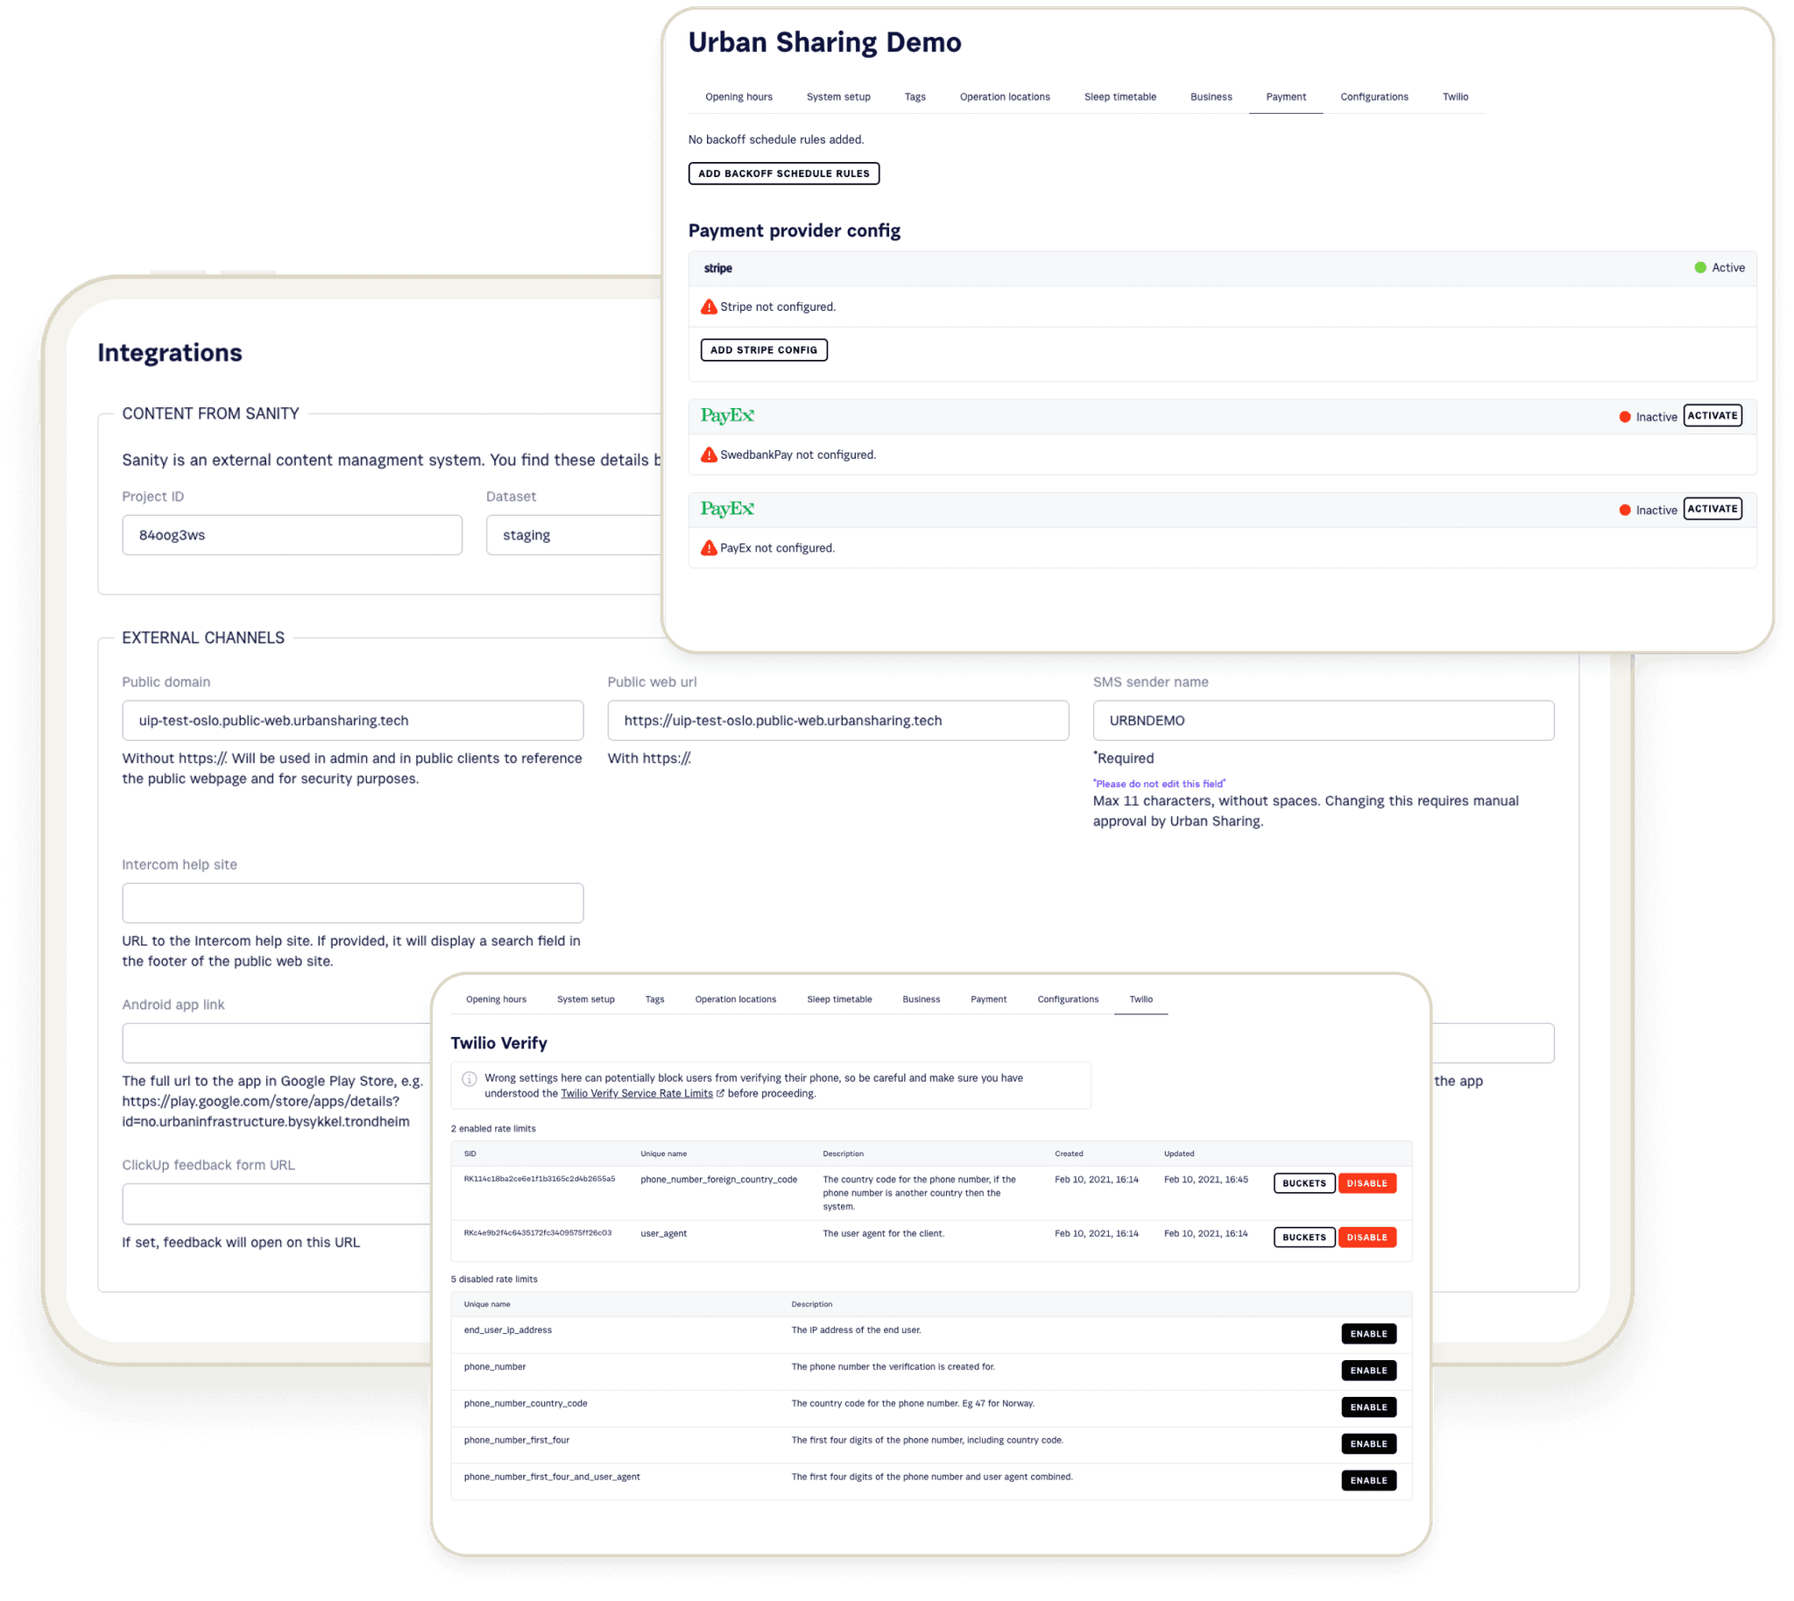Click the PayEx logo for SwedbankPay
The width and height of the screenshot is (1794, 1601).
(x=728, y=414)
